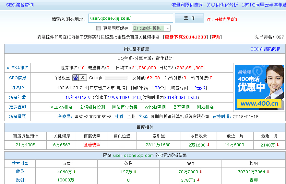Image resolution: width=286 pixels, height=184 pixels.
Task: Click 站长排名 value 827
Action: pos(280,37)
